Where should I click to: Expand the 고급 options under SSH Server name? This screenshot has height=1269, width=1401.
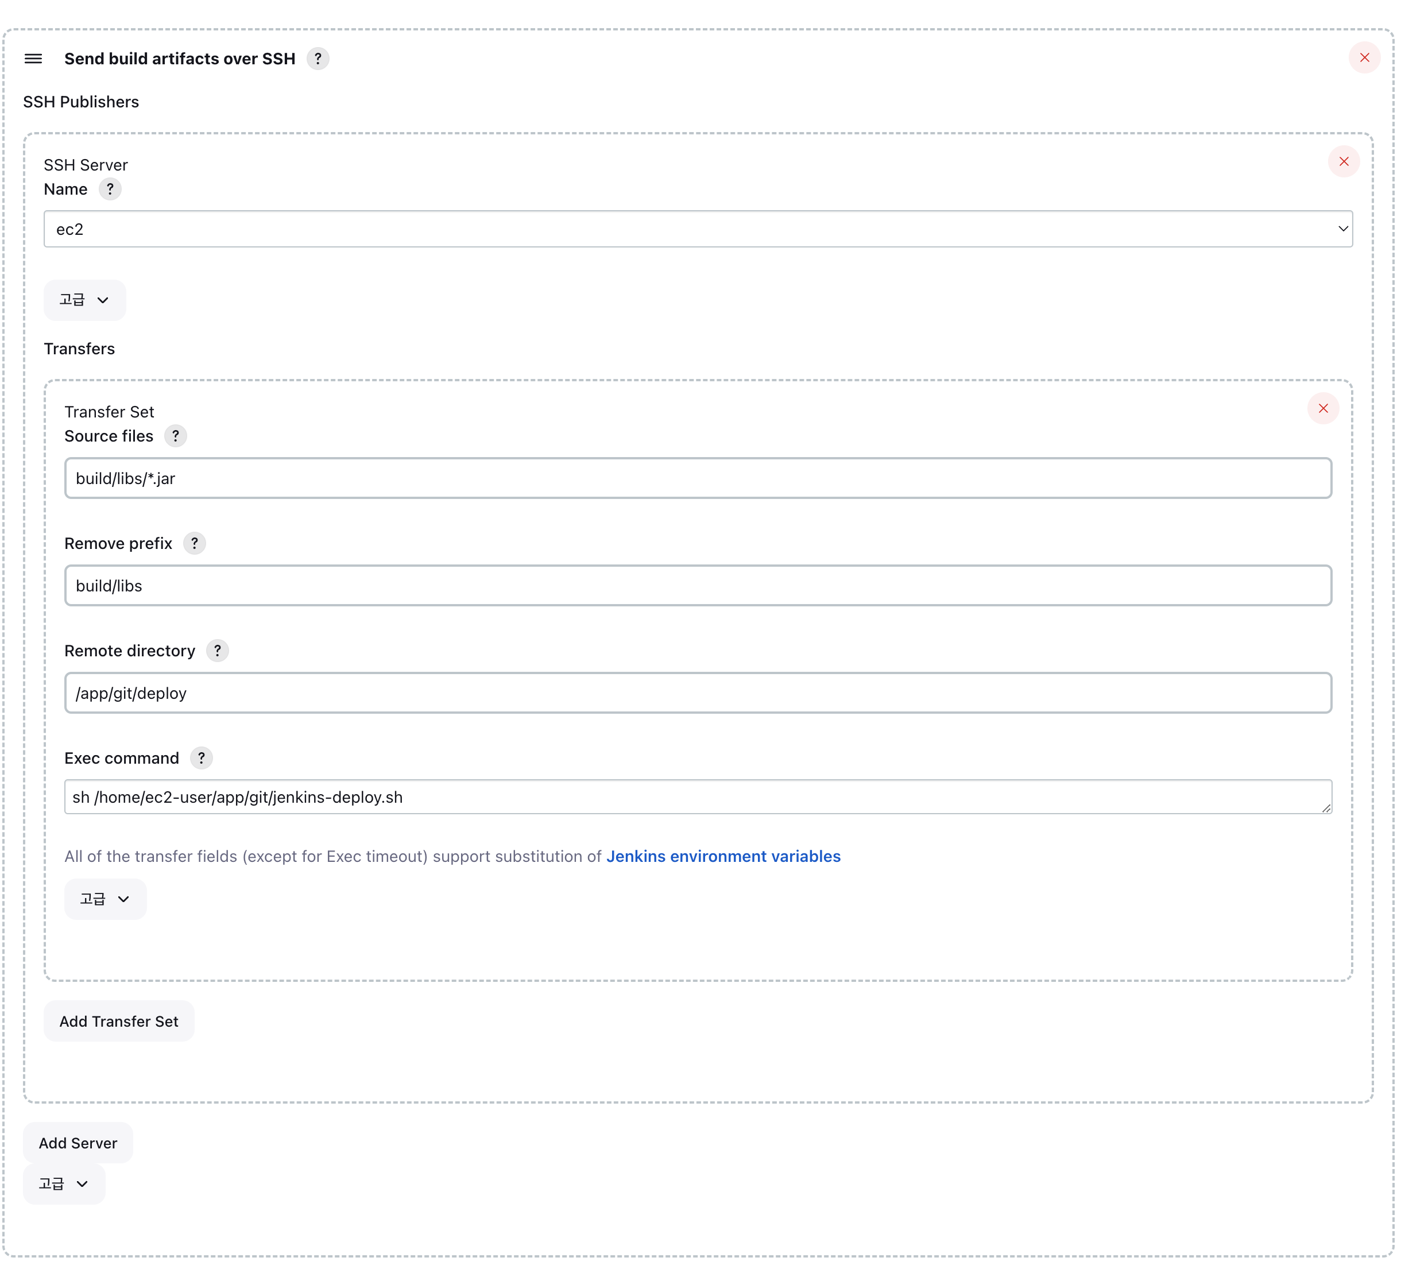(85, 300)
